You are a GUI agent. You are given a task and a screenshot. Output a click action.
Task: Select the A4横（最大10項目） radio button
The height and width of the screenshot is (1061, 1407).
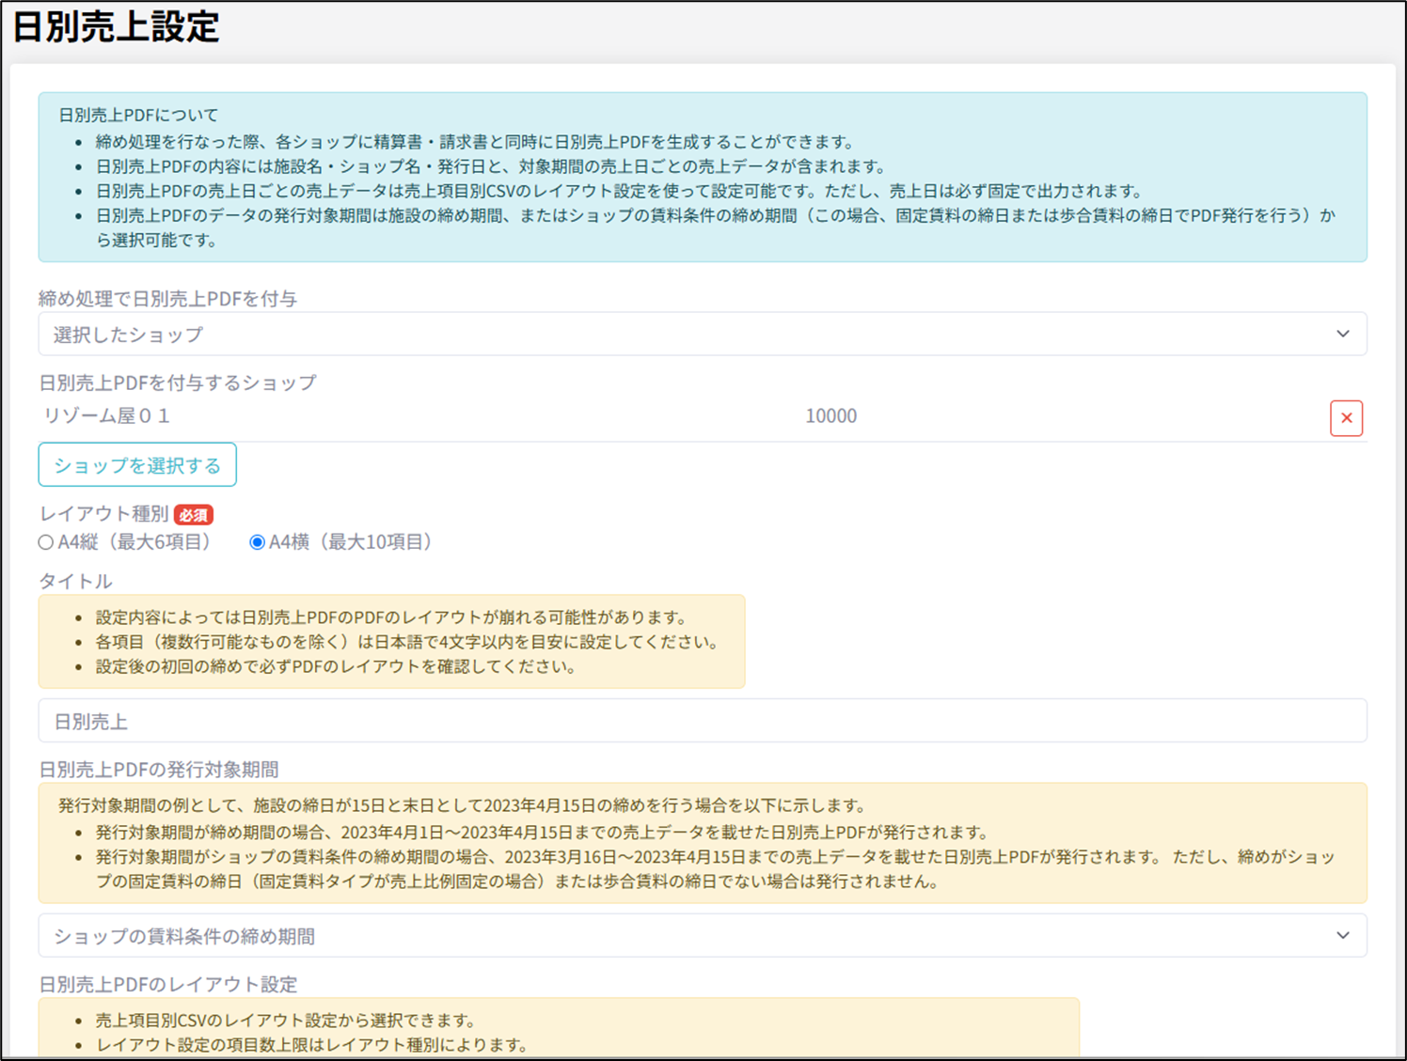pos(257,542)
